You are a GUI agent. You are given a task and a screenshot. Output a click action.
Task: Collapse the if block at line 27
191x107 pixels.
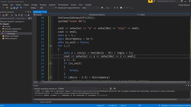click(x=51, y=77)
